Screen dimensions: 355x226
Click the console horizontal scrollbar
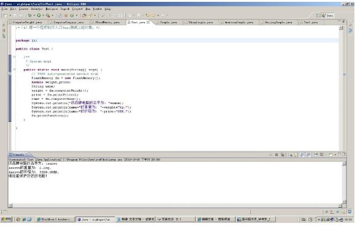point(175,205)
